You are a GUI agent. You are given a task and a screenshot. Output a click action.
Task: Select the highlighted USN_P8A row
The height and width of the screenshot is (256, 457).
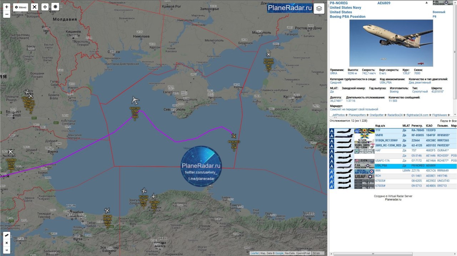point(393,166)
